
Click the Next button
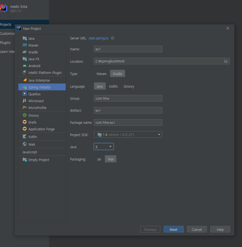(x=174, y=229)
